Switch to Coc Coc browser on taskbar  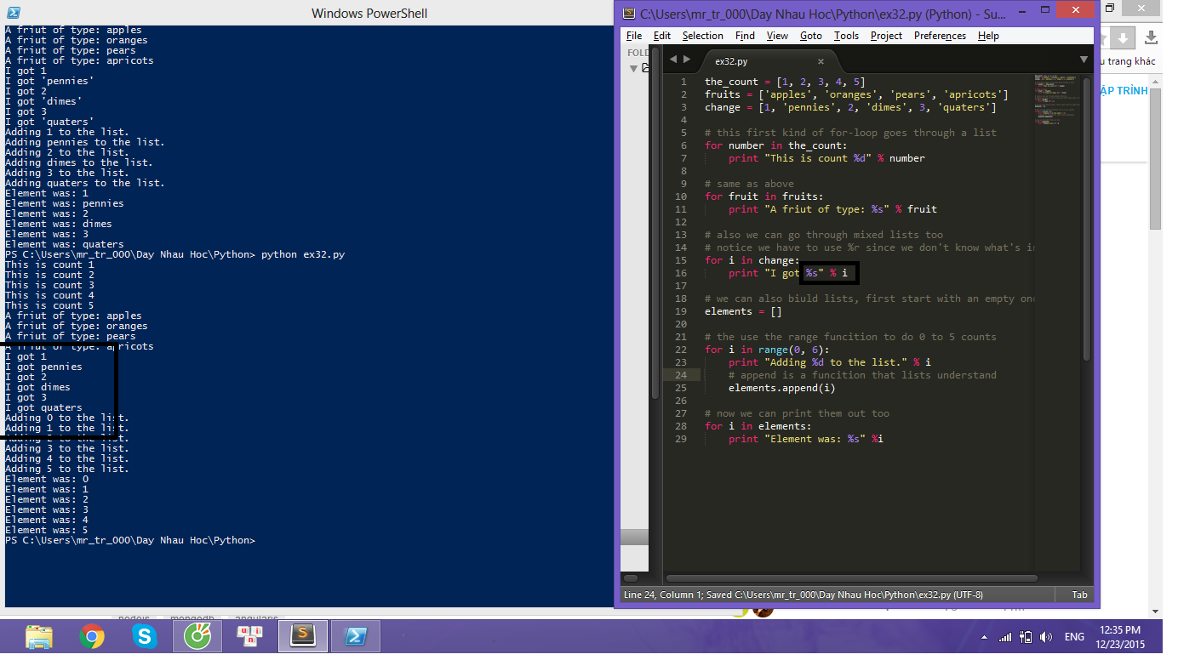pyautogui.click(x=197, y=636)
